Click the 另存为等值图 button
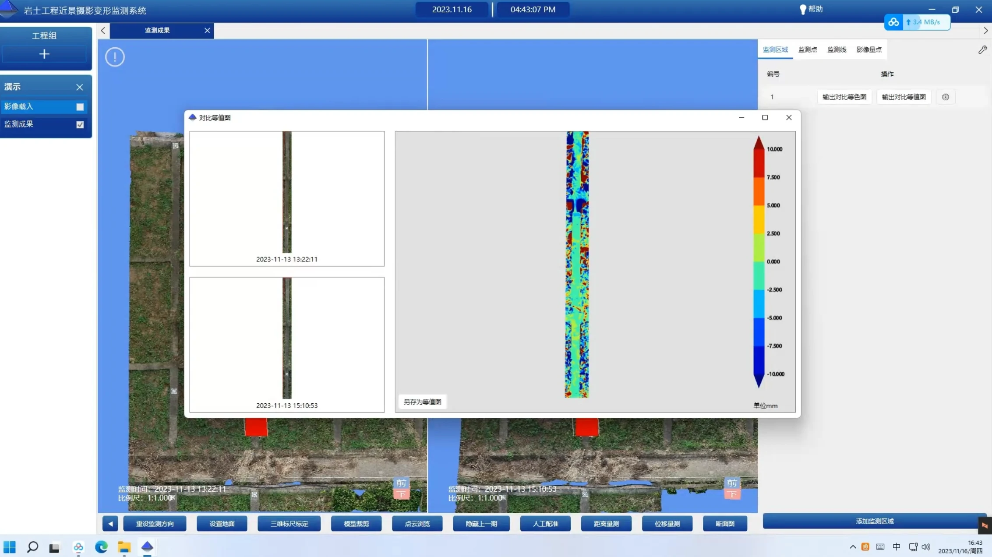 [x=422, y=402]
